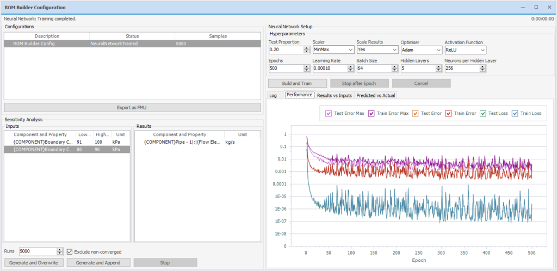Adjust Hidden Layers spinner arrows
Image resolution: width=557 pixels, height=271 pixels.
click(x=439, y=68)
